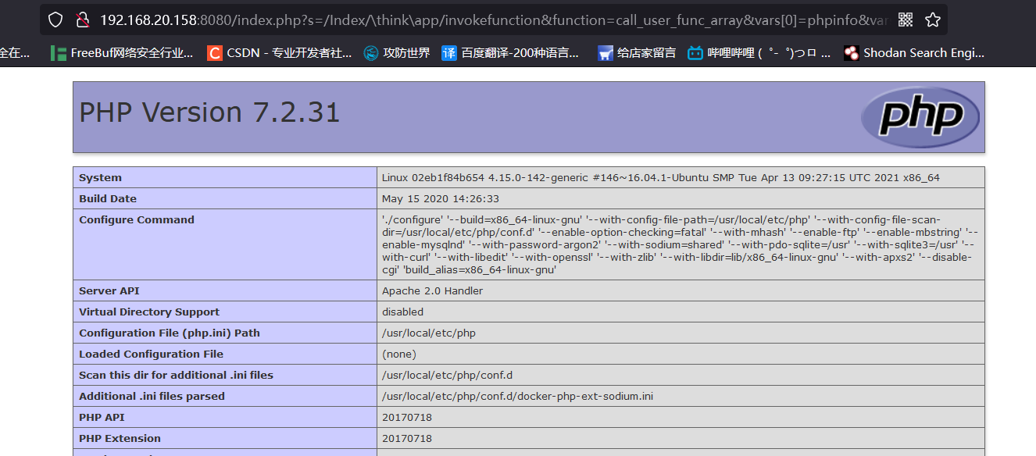Viewport: 1036px width, 456px height.
Task: Click the PHP Version 7.2.31 heading
Action: pos(209,112)
